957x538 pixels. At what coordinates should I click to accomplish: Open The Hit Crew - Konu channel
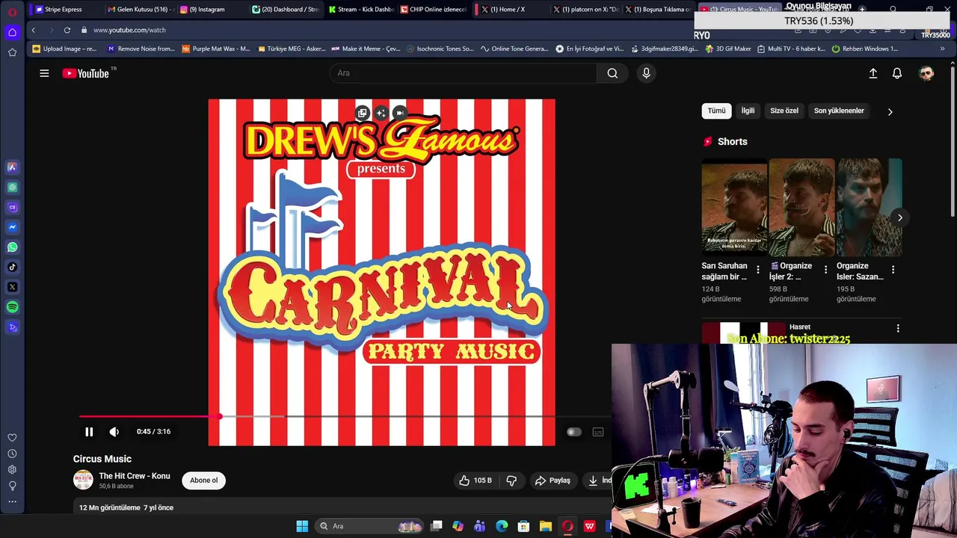coord(135,476)
